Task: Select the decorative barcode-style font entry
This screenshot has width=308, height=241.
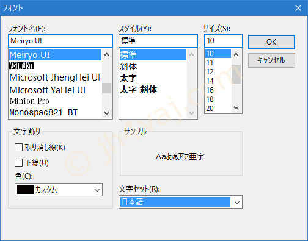Action: coord(55,66)
